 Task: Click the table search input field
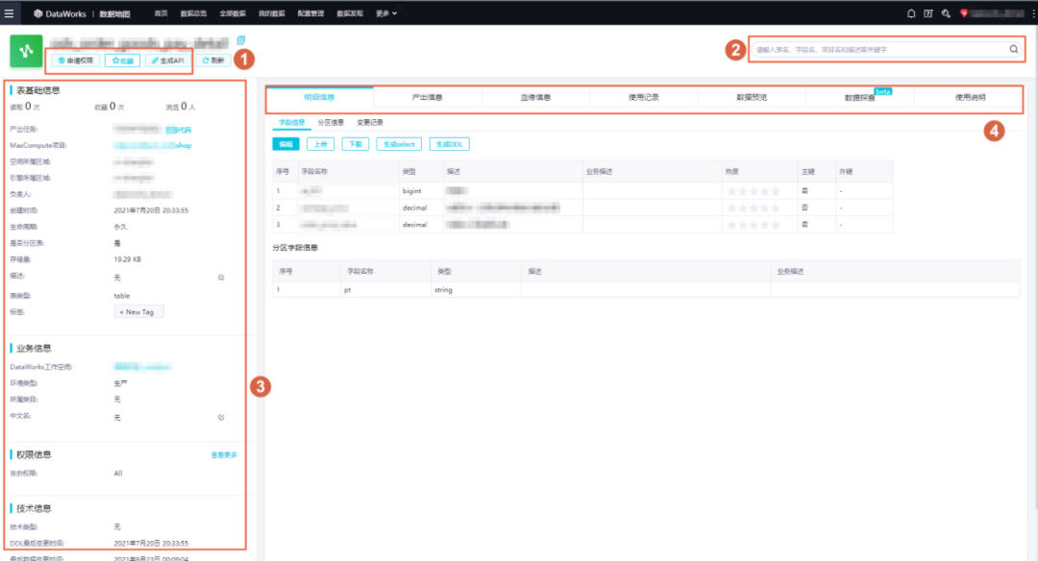[x=879, y=50]
